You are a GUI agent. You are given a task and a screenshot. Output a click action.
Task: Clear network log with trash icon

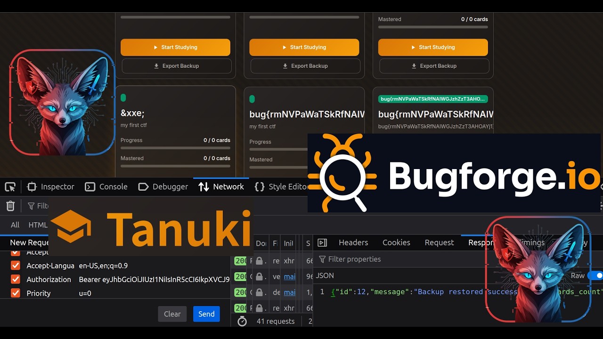point(10,206)
